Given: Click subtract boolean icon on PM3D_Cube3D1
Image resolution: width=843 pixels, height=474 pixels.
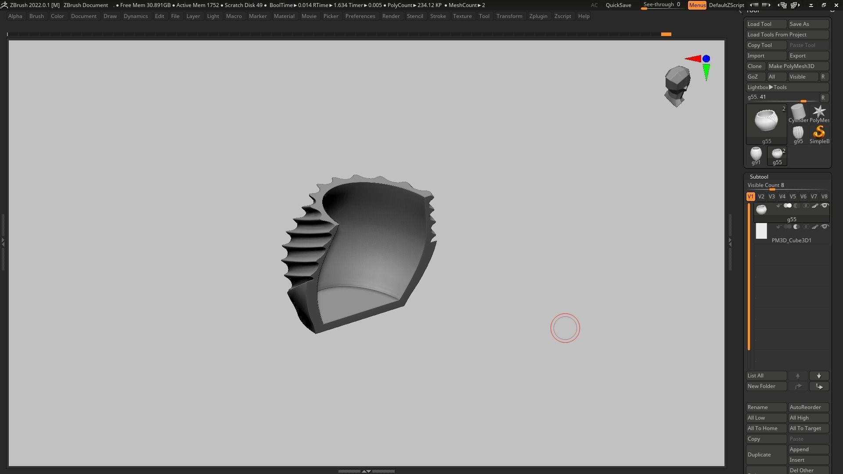Looking at the screenshot, I should point(796,226).
